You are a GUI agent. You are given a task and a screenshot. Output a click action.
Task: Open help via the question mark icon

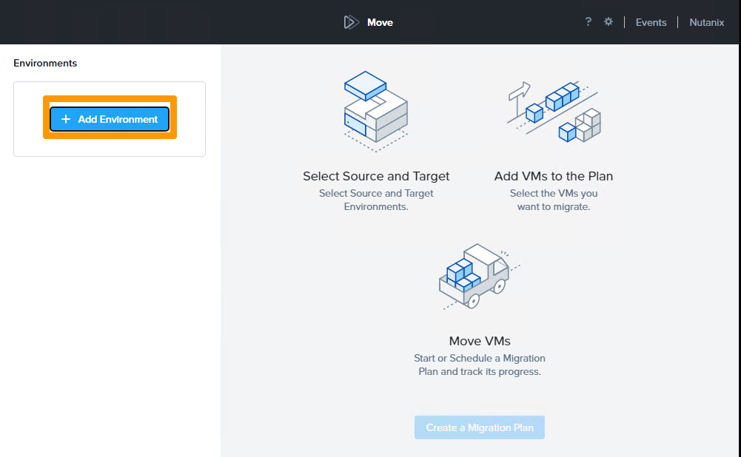(x=588, y=22)
